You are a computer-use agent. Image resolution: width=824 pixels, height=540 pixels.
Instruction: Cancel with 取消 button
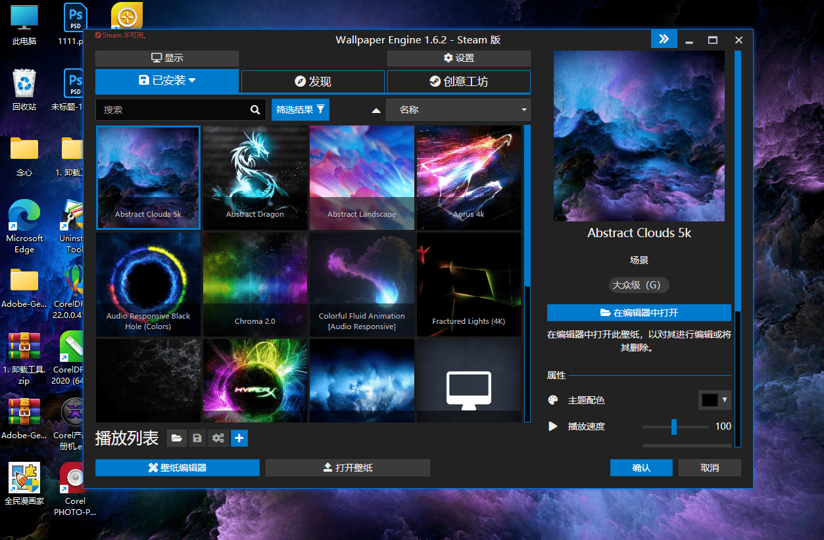[710, 468]
